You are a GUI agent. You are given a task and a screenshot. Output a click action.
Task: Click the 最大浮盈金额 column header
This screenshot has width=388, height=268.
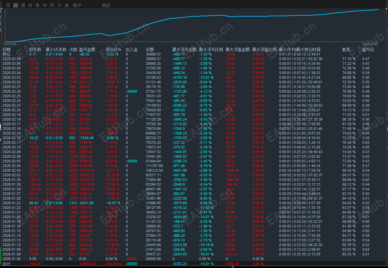(238, 49)
